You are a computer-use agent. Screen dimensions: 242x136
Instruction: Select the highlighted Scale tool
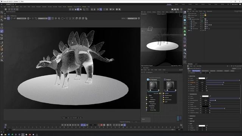coord(2,31)
